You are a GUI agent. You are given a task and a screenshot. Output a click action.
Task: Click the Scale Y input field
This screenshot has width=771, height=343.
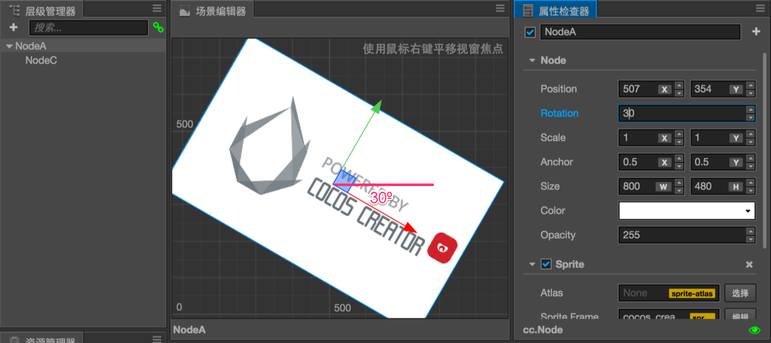(718, 138)
